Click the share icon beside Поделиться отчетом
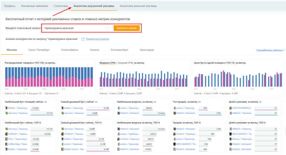This screenshot has width=286, height=155. click(83, 39)
